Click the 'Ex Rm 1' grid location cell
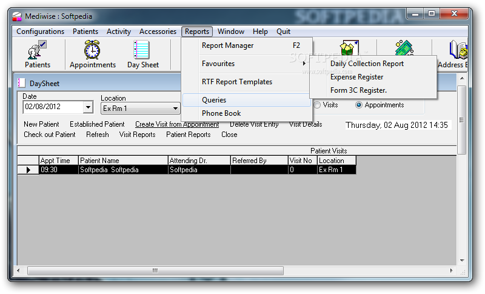 pos(336,170)
